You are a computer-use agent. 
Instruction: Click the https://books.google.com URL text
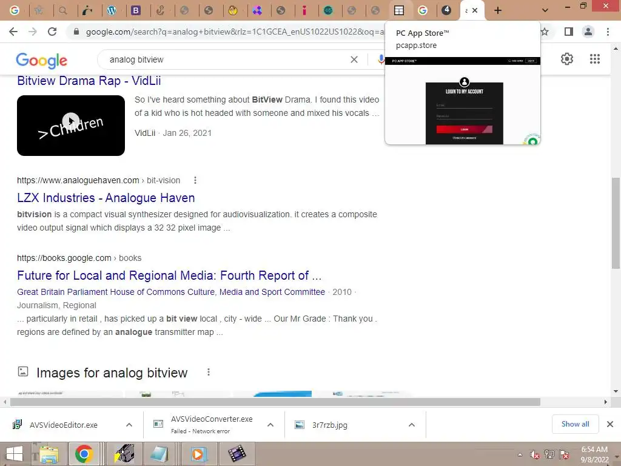(x=64, y=258)
